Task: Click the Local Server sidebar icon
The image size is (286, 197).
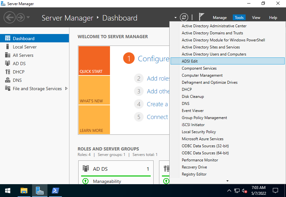Action: pos(7,47)
